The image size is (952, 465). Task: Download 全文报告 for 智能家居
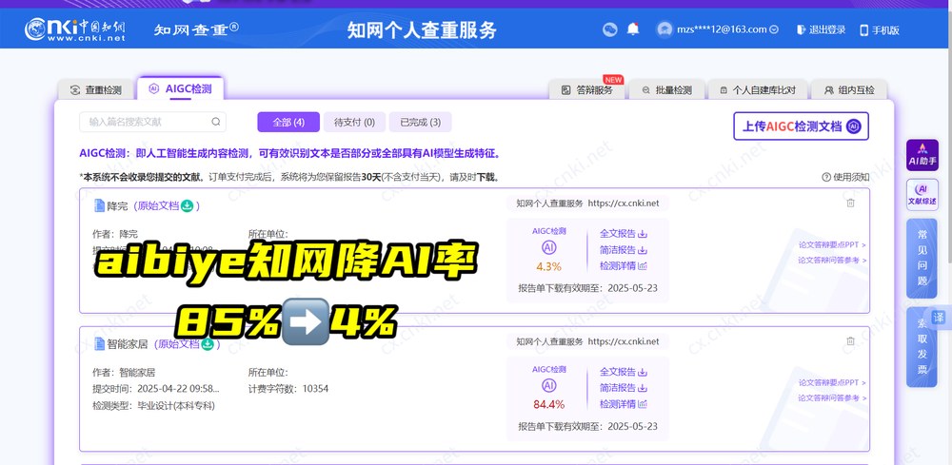pyautogui.click(x=623, y=372)
